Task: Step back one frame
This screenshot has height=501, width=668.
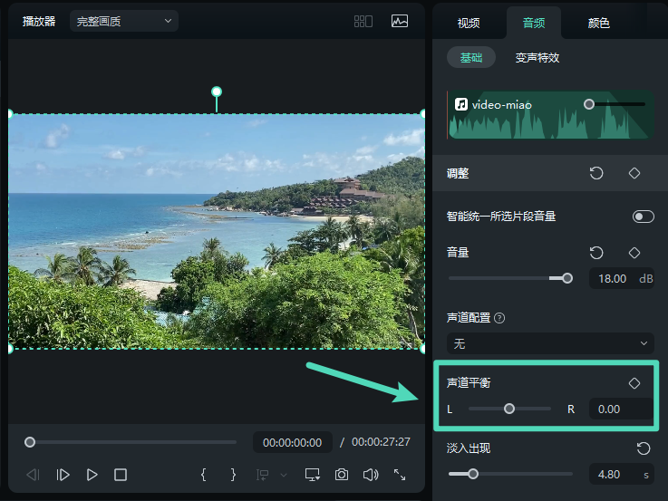Action: (x=33, y=475)
